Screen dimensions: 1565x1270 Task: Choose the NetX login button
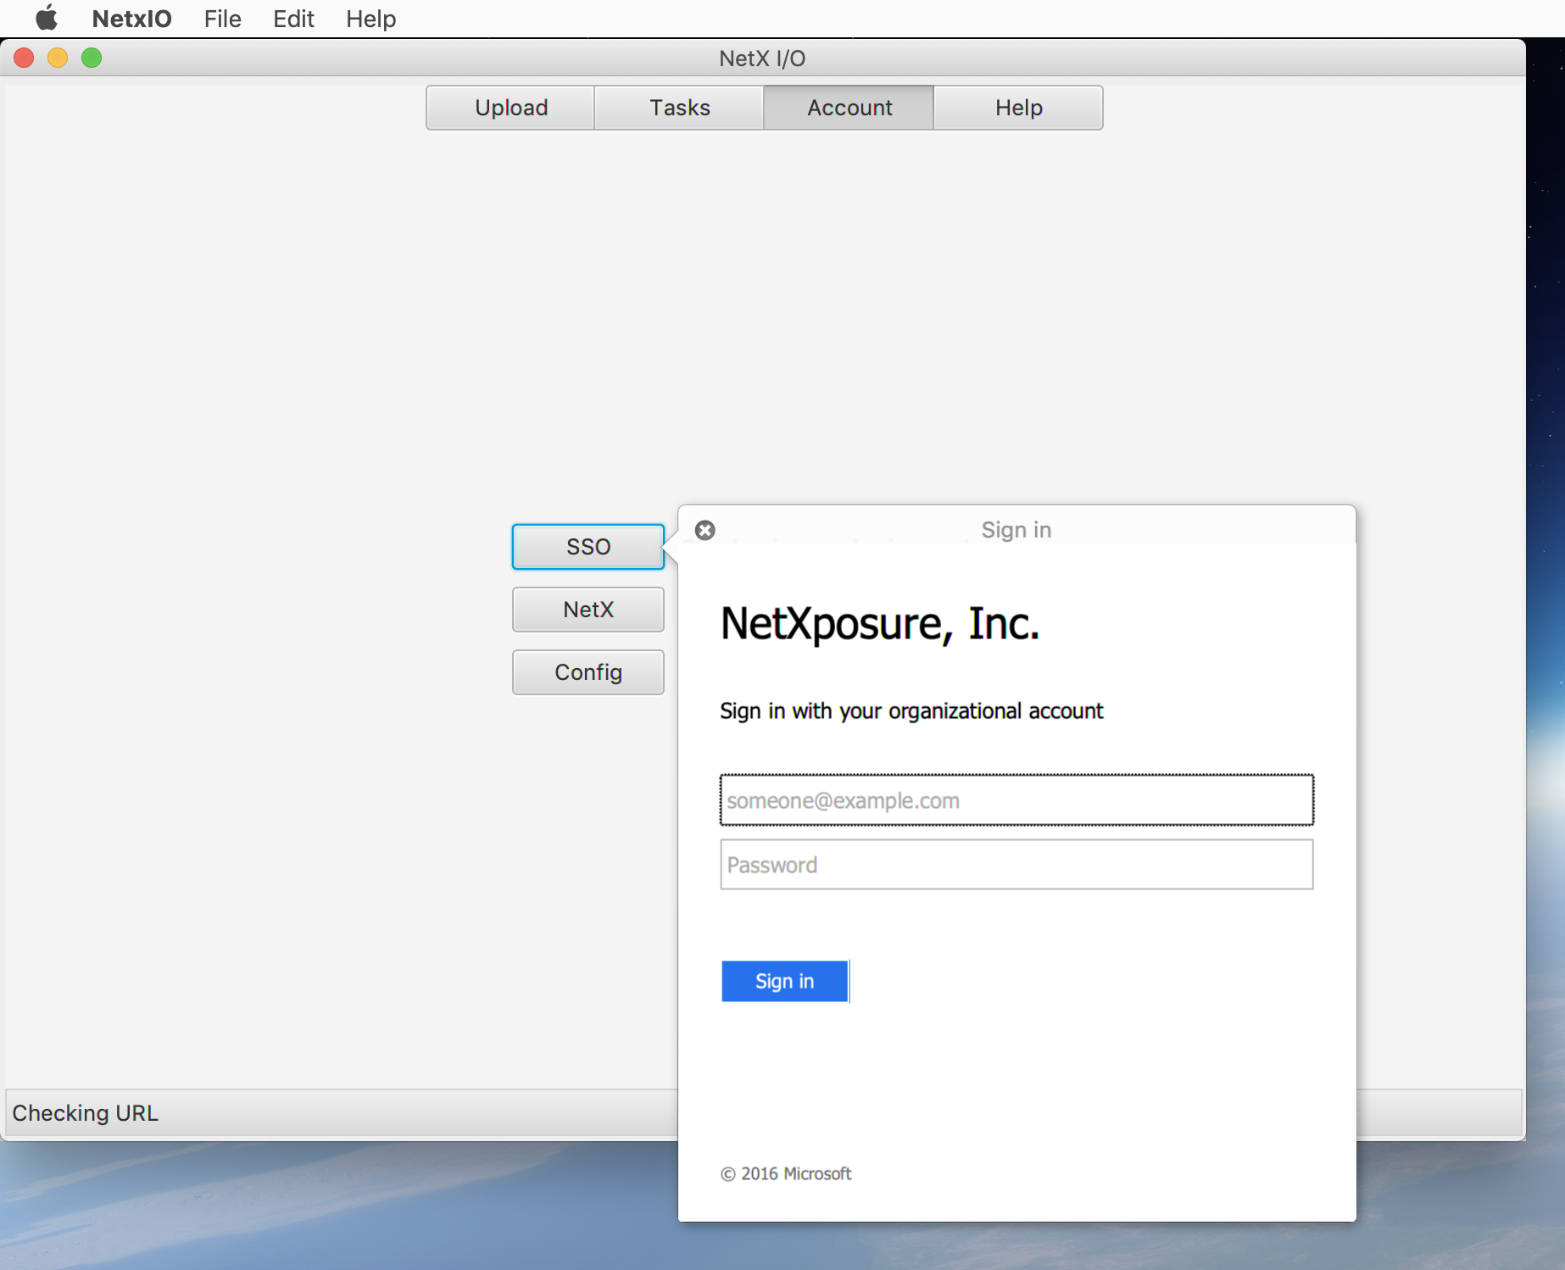(588, 610)
